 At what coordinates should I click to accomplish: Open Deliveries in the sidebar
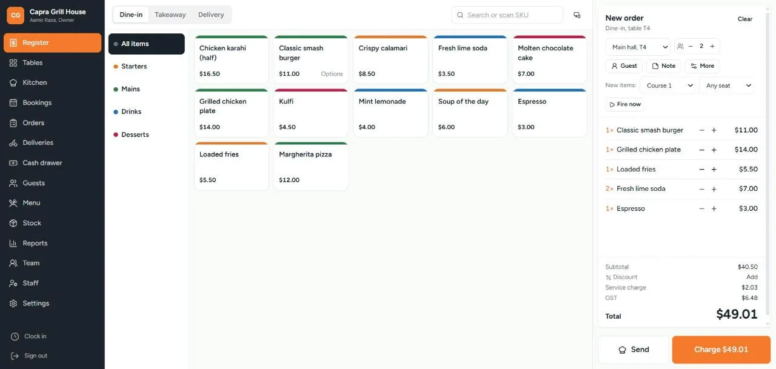pos(52,142)
